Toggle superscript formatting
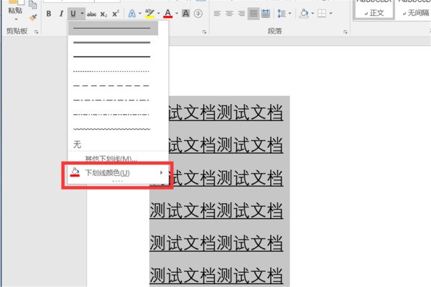The image size is (431, 287). pyautogui.click(x=115, y=14)
